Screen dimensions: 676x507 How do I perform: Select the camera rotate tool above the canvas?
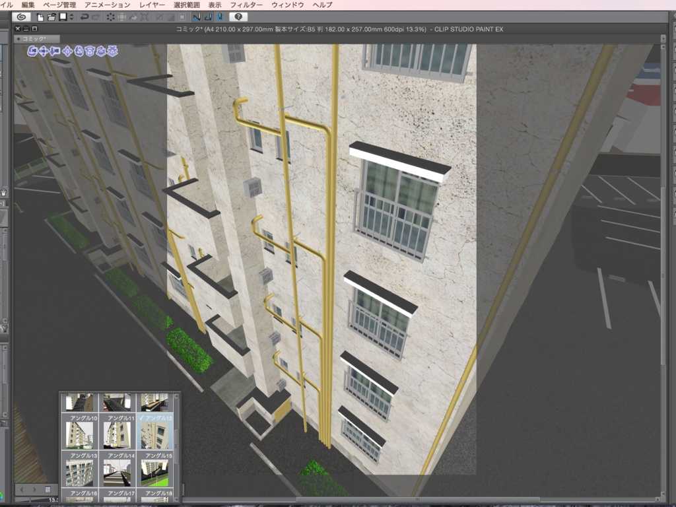click(32, 51)
